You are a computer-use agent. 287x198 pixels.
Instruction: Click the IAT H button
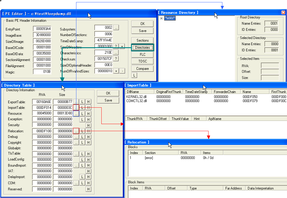coord(88,171)
